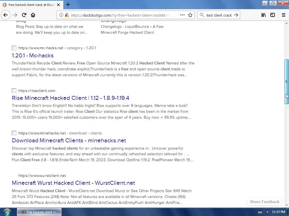Click the https://www.mc-hacks.net URL
This screenshot has height=216, width=289.
pos(41,48)
